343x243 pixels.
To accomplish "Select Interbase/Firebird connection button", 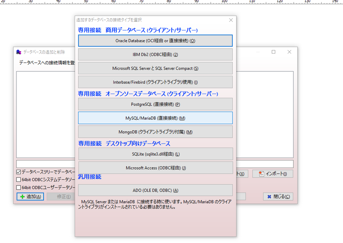I will coord(155,82).
